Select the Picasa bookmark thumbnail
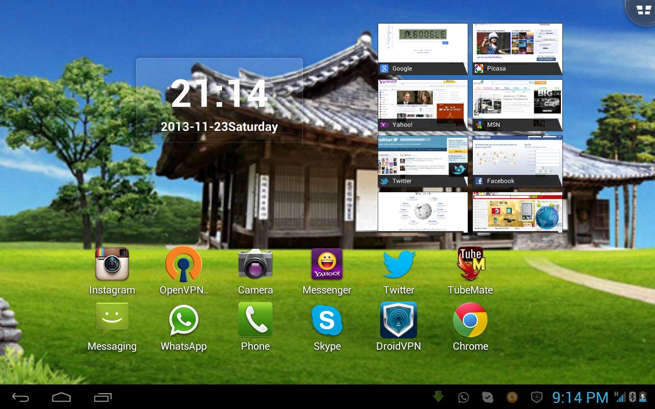 517,49
